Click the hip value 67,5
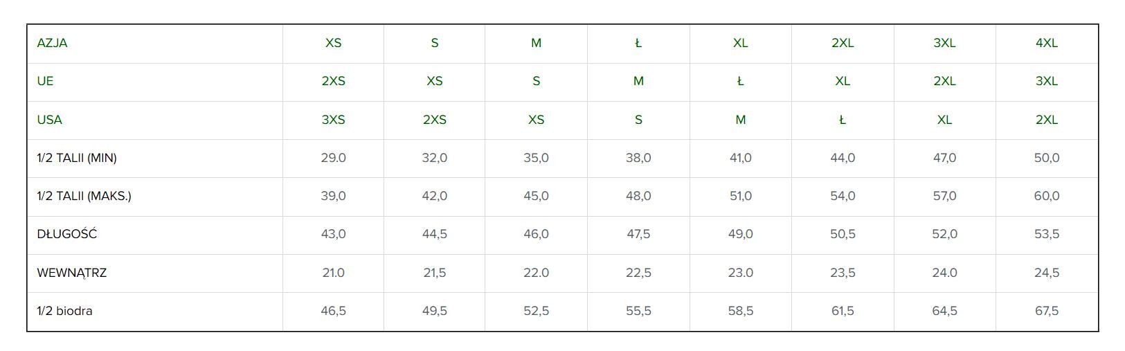This screenshot has height=351, width=1125. click(1046, 311)
